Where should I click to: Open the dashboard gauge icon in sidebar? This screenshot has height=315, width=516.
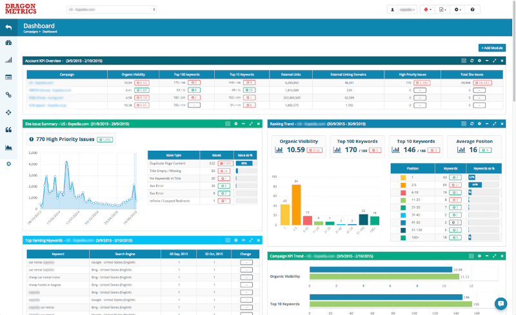click(9, 43)
